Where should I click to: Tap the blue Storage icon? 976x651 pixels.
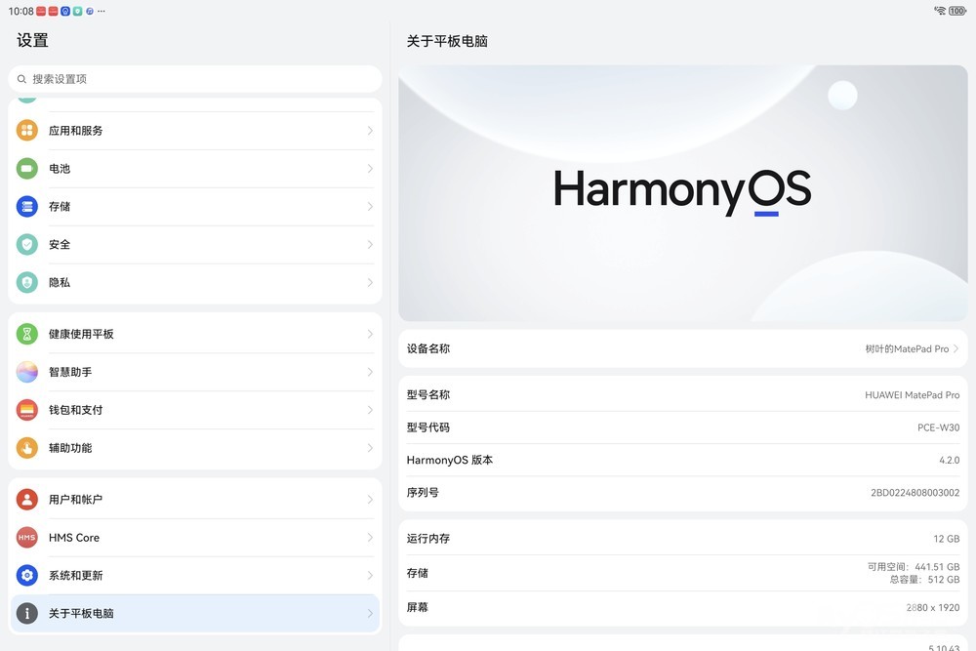click(x=27, y=206)
